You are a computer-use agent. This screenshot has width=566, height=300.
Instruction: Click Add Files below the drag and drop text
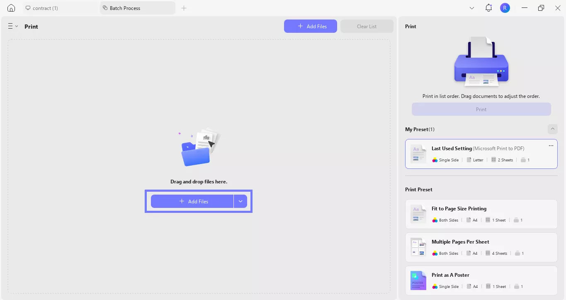[192, 201]
